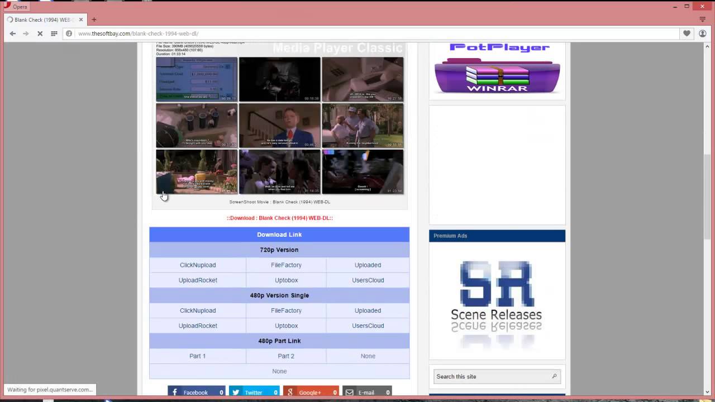Click the 480p Part Link heading
The image size is (715, 402).
tap(279, 341)
